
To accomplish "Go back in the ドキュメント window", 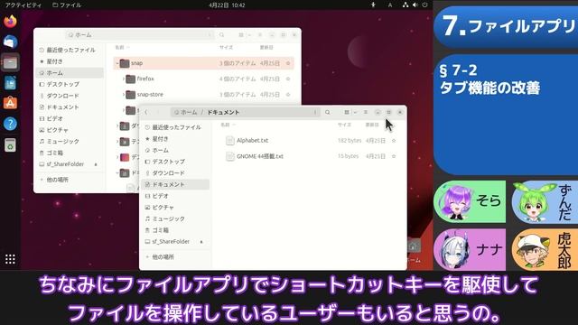I will [x=146, y=112].
